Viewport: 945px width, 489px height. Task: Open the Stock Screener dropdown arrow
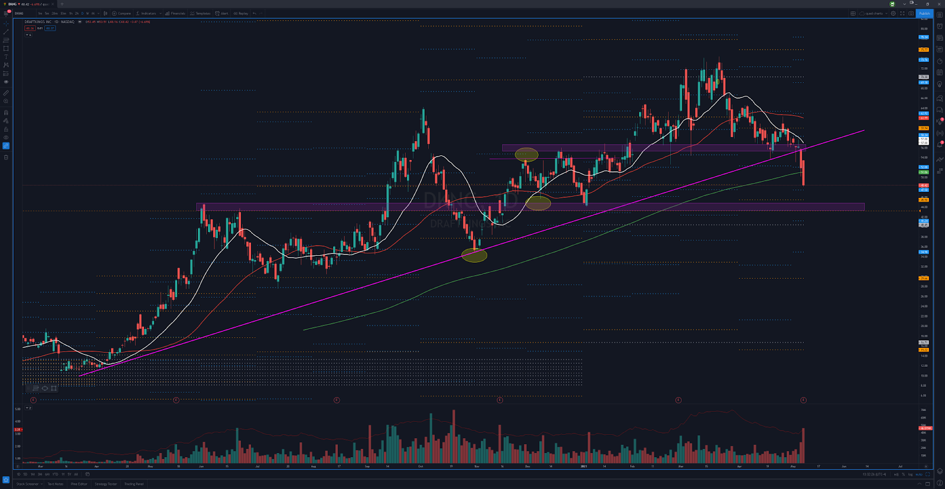[x=41, y=484]
